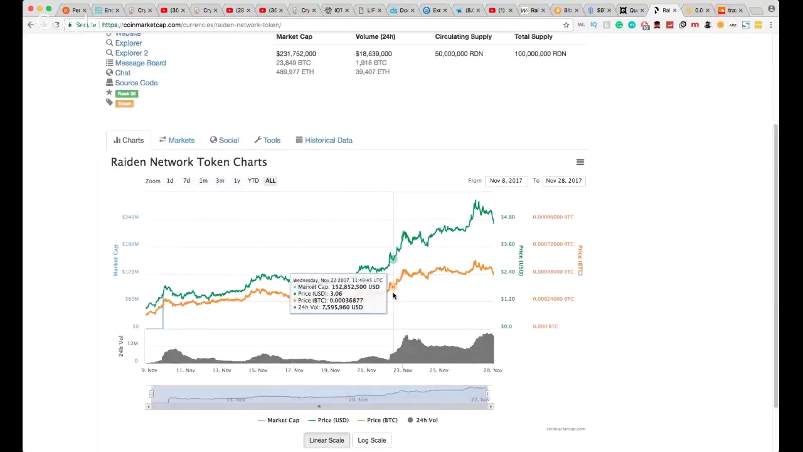The height and width of the screenshot is (452, 803).
Task: Switch to the Qua browser tab
Action: click(x=632, y=10)
